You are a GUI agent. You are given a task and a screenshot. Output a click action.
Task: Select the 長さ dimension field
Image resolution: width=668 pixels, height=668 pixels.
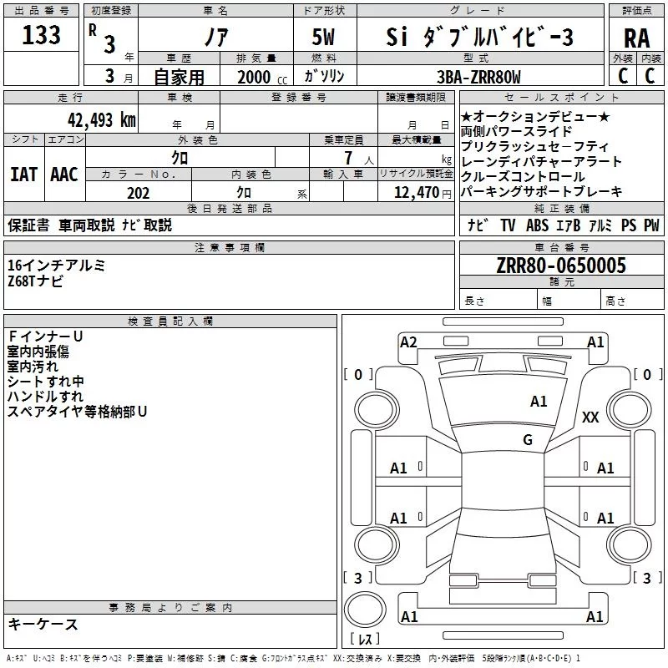coord(498,301)
